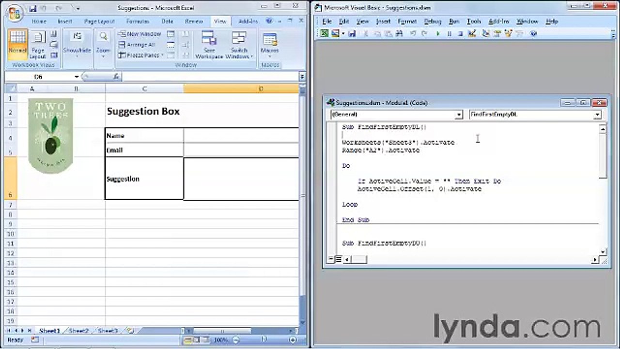Open Object Browser icon

coord(508,33)
